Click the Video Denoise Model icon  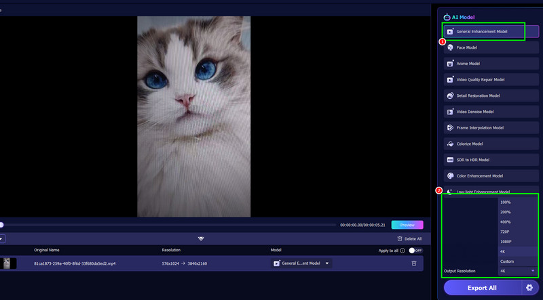point(450,112)
